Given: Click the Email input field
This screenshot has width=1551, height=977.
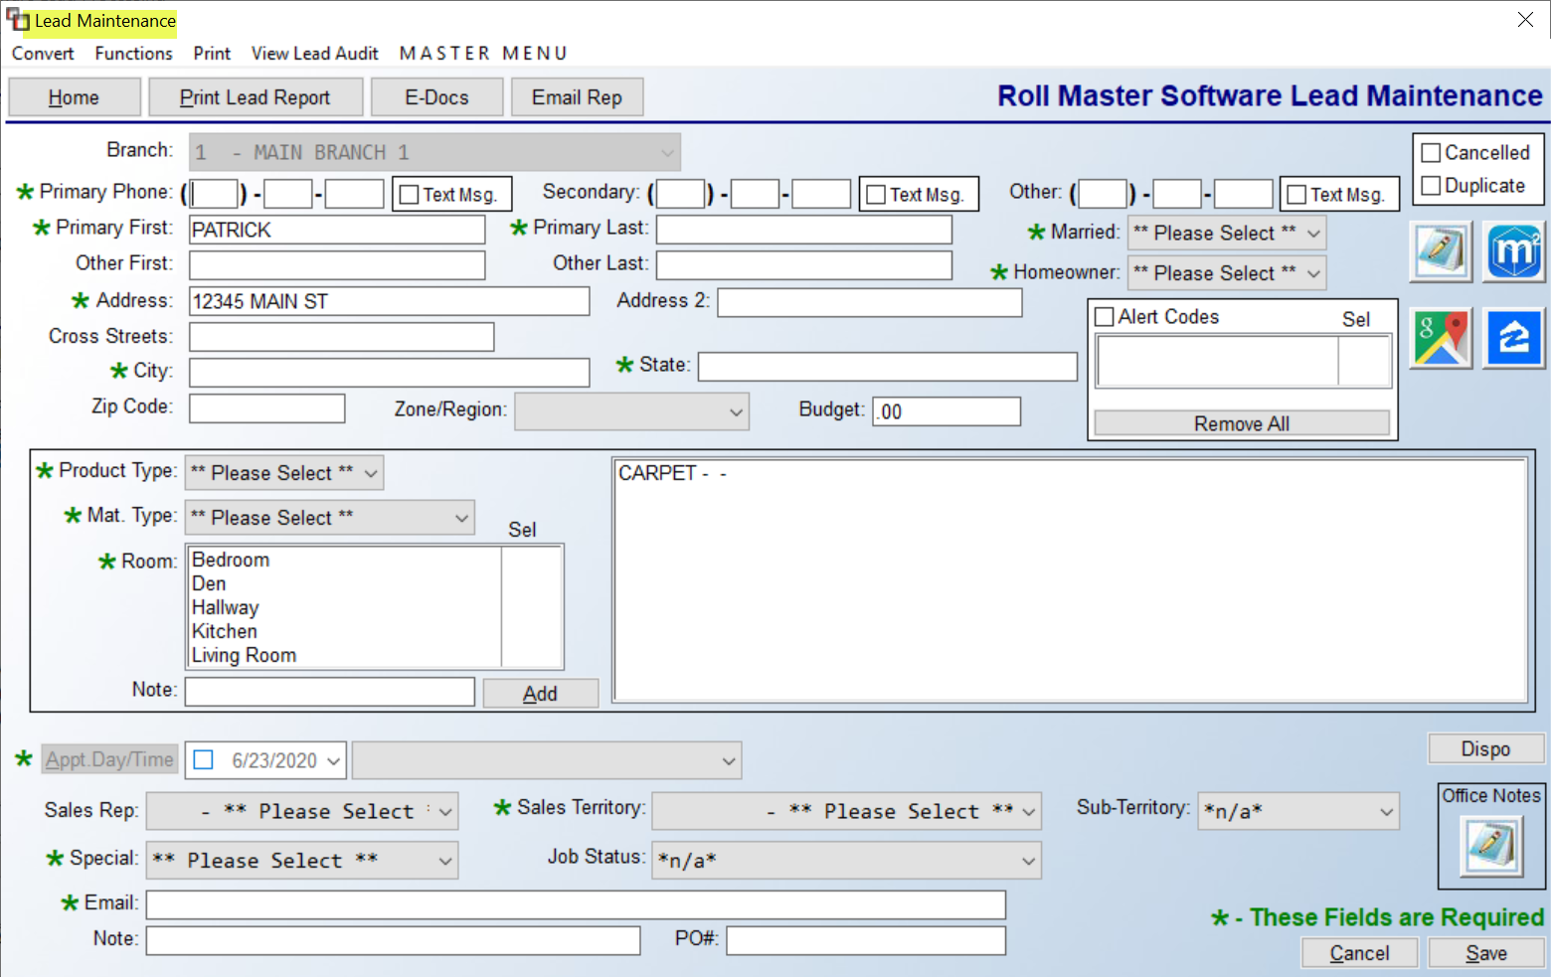Looking at the screenshot, I should [x=577, y=904].
